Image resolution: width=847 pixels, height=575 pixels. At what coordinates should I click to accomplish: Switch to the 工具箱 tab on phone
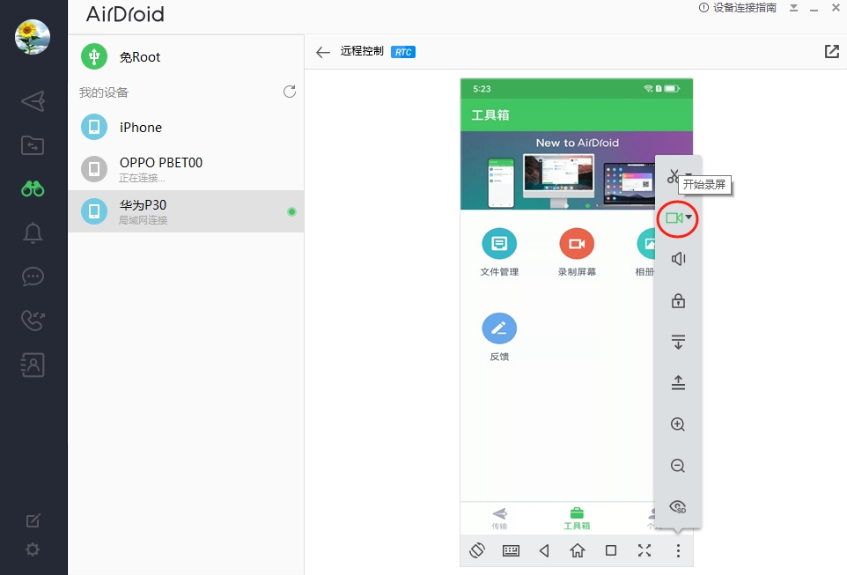tap(577, 519)
